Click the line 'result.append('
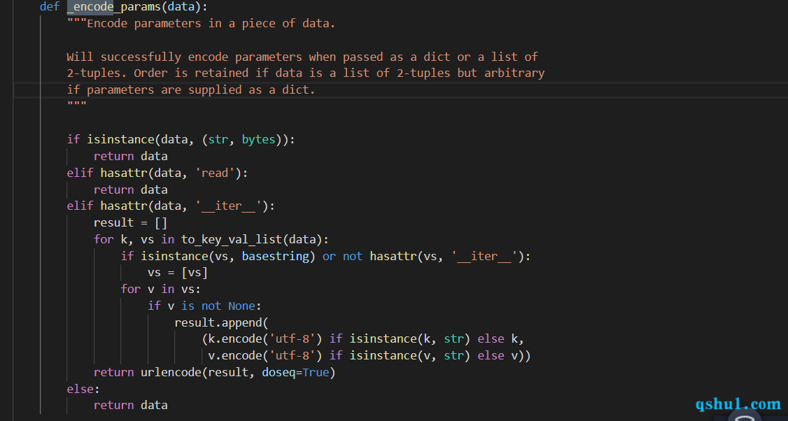 click(x=222, y=322)
